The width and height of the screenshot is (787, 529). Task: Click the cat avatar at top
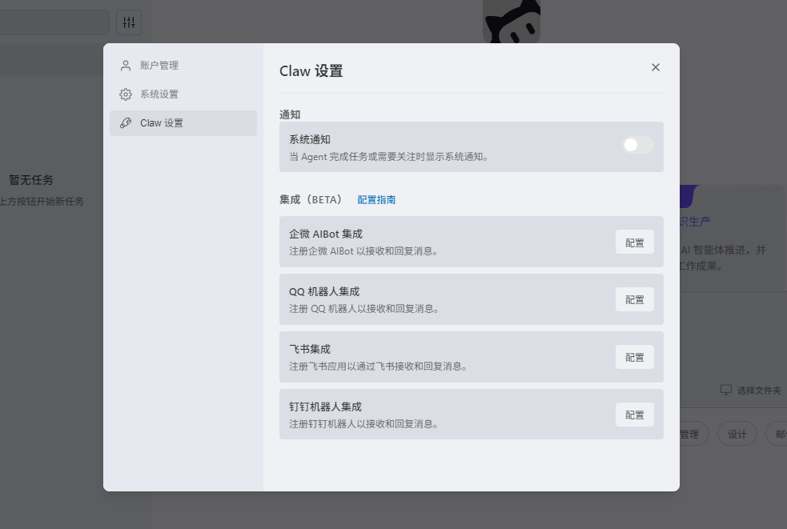[512, 20]
